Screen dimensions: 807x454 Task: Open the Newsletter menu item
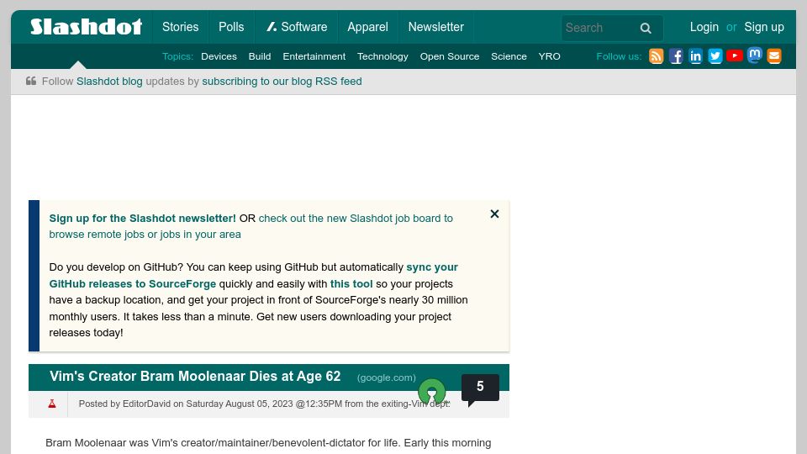(x=436, y=27)
